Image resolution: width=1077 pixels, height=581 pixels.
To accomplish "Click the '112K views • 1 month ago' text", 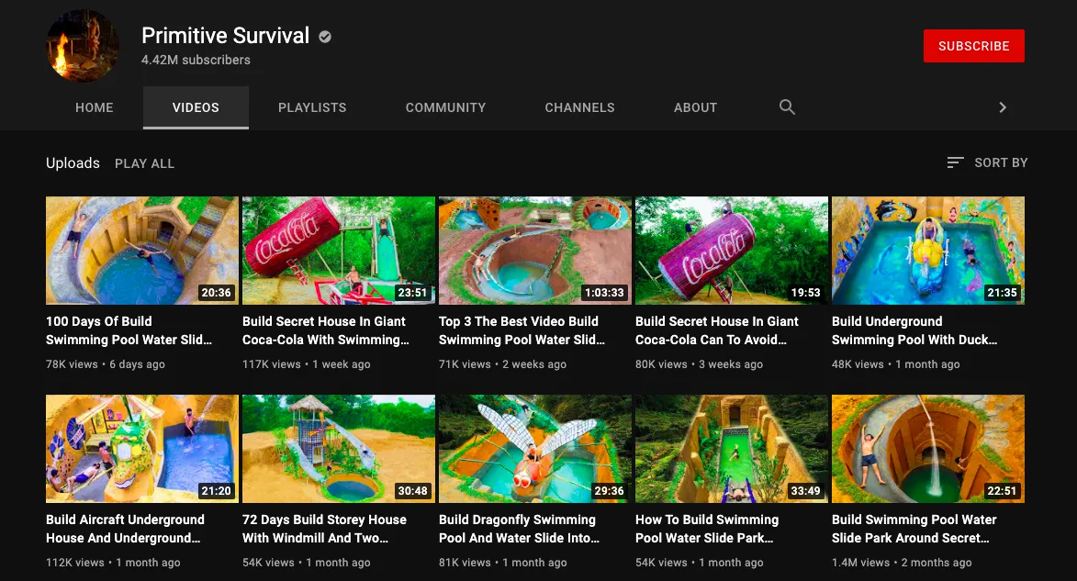I will (x=113, y=563).
